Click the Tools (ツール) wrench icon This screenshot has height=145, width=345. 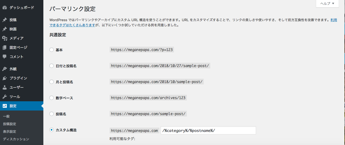(5, 97)
